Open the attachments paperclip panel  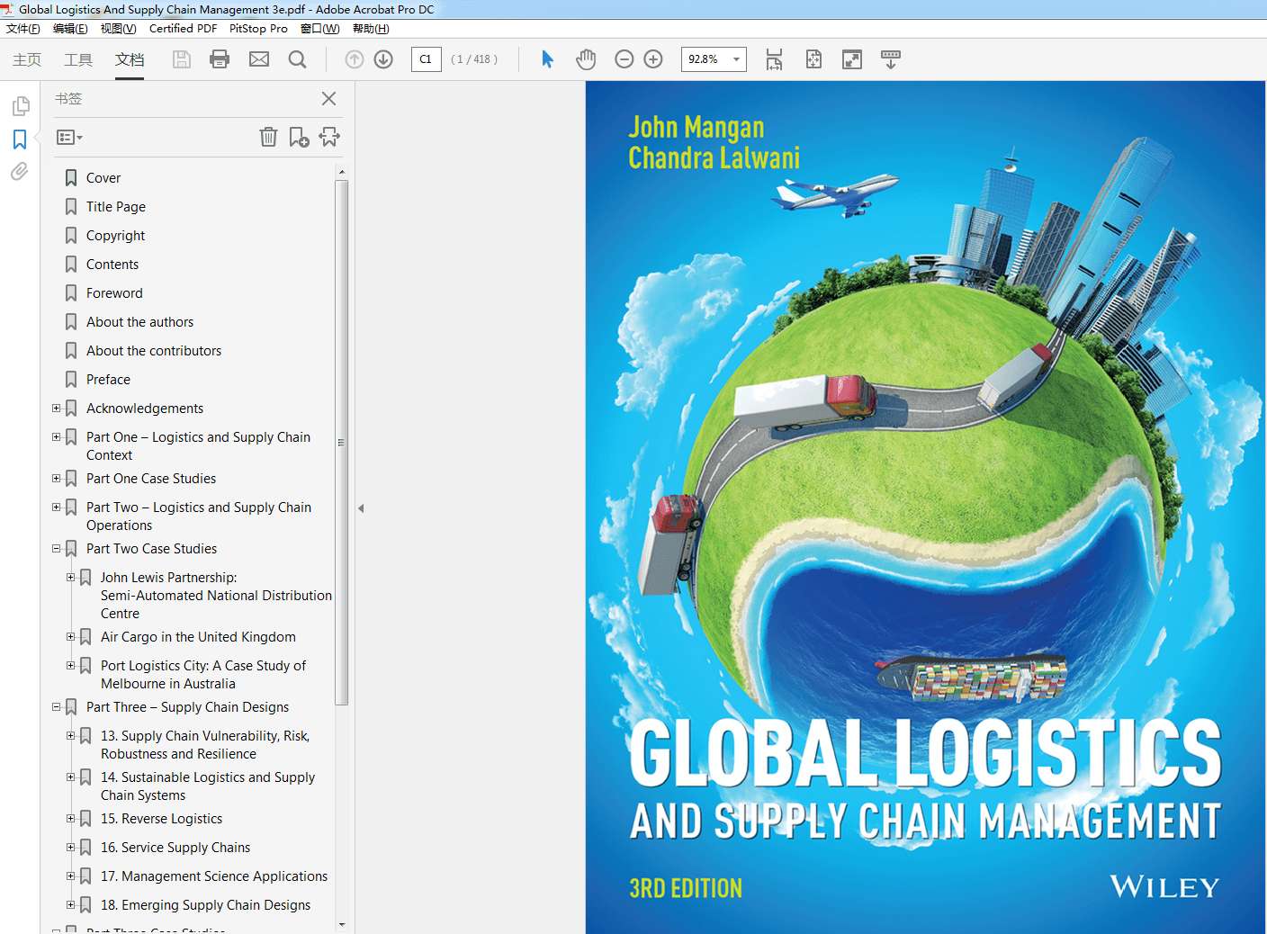(20, 171)
